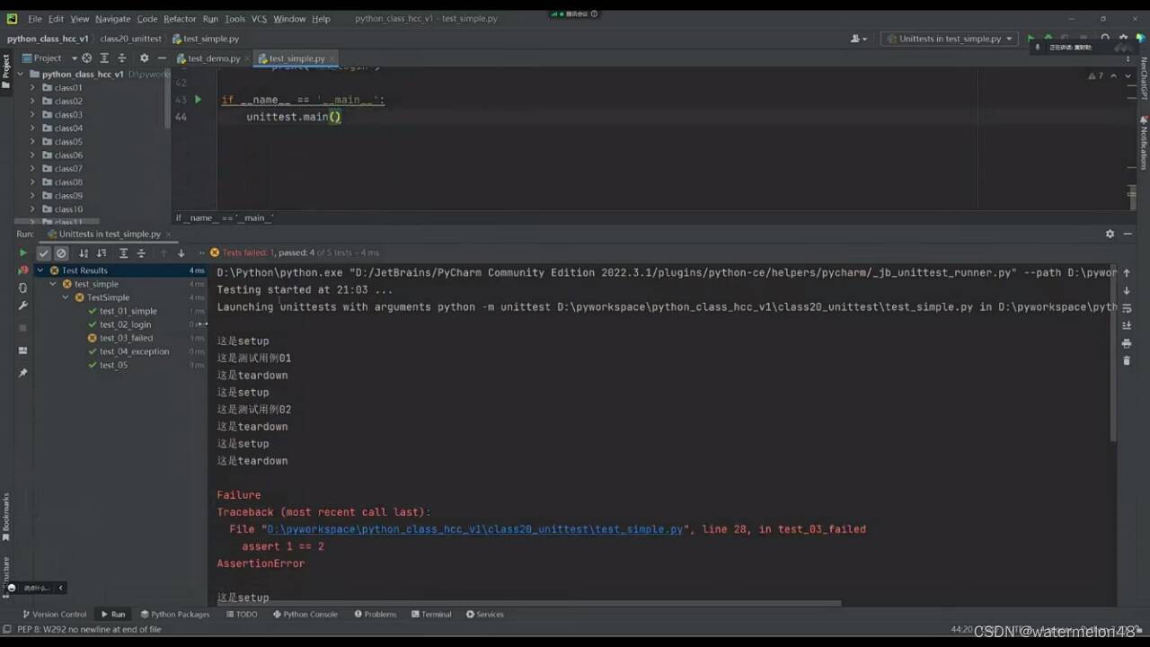The height and width of the screenshot is (647, 1150).
Task: Hide the Project panel with minus icon
Action: [161, 58]
